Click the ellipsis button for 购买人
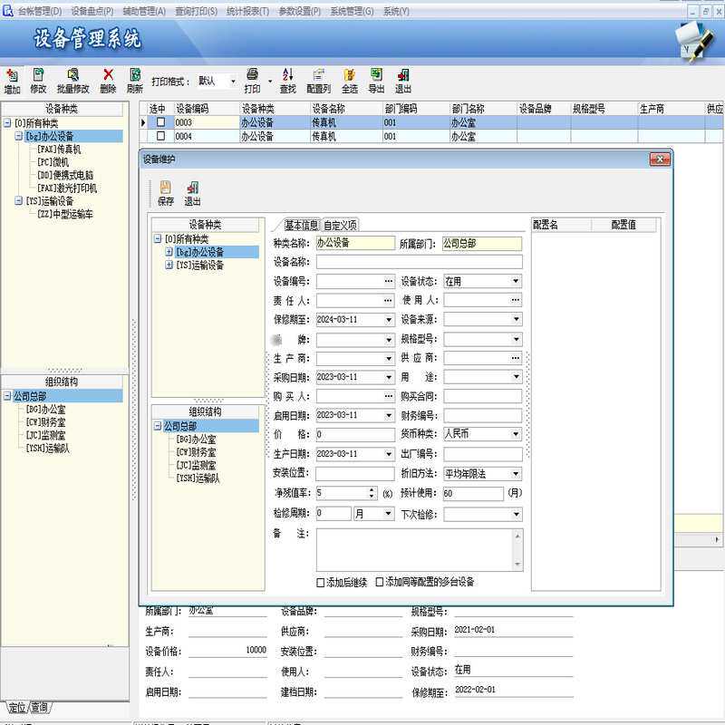This screenshot has width=725, height=725. click(x=389, y=396)
